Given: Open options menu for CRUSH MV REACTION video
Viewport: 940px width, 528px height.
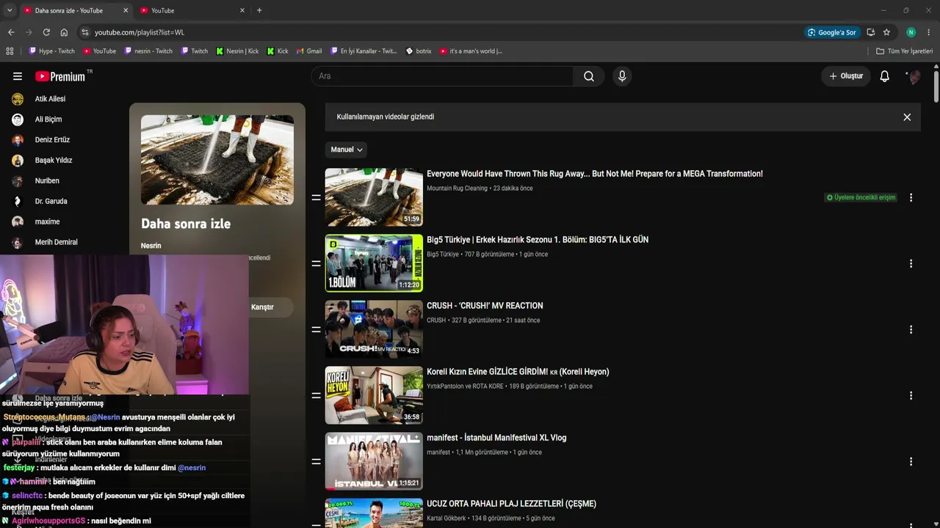Looking at the screenshot, I should pyautogui.click(x=911, y=329).
